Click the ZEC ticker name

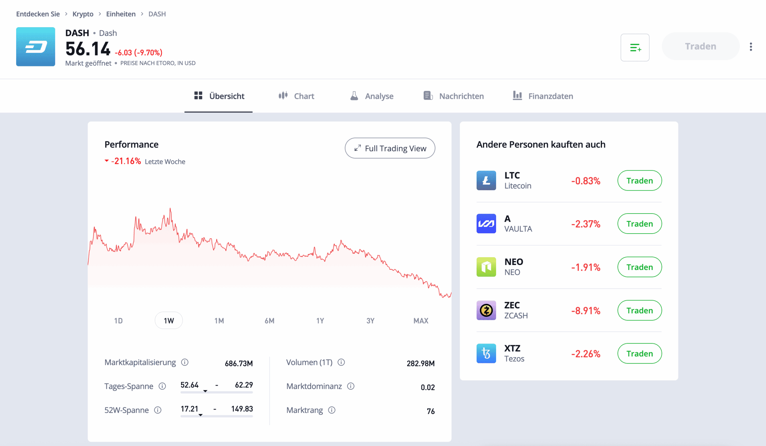(x=512, y=305)
